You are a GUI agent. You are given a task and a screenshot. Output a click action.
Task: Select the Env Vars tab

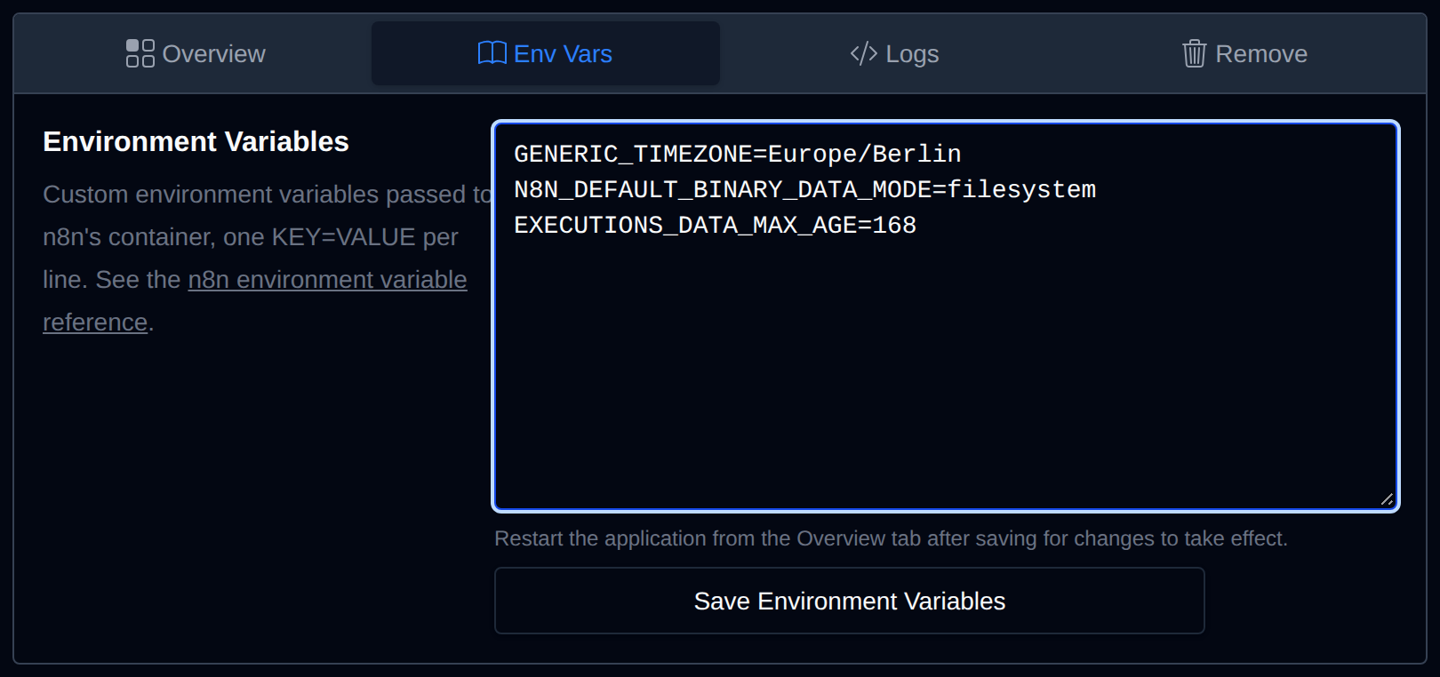(545, 53)
